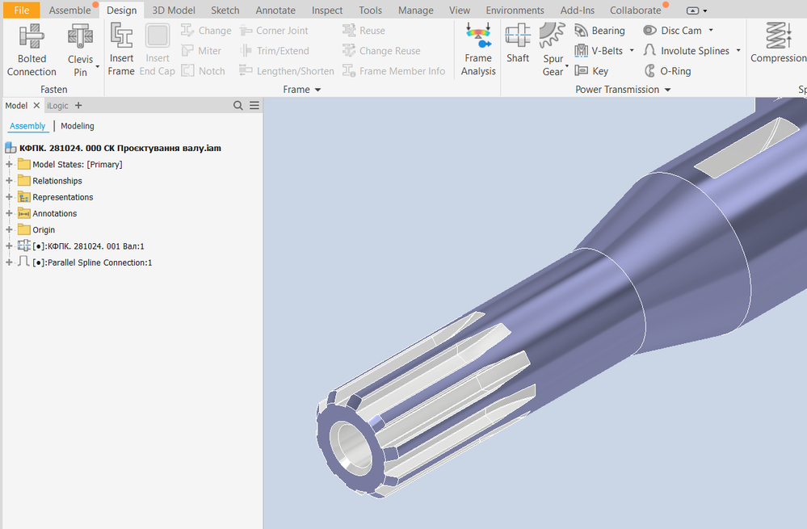The image size is (807, 529).
Task: Expand the Power Transmission panel dropdown
Action: 667,90
